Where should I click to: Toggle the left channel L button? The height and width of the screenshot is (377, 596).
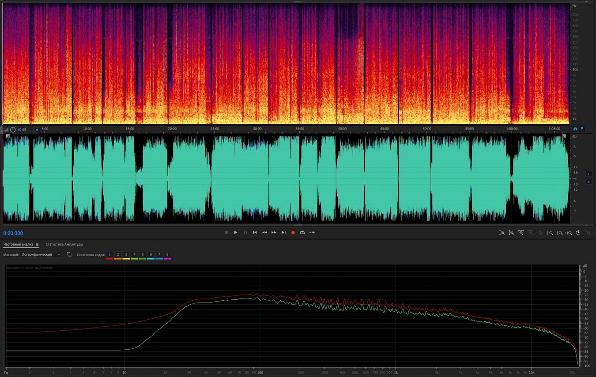tap(588, 174)
